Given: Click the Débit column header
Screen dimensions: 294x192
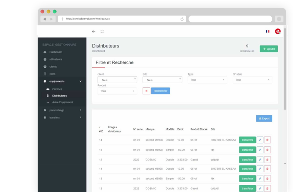Looking at the screenshot, I should click(181, 129).
